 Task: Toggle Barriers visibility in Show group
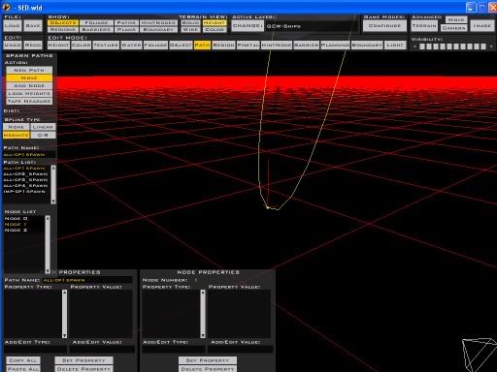point(96,29)
